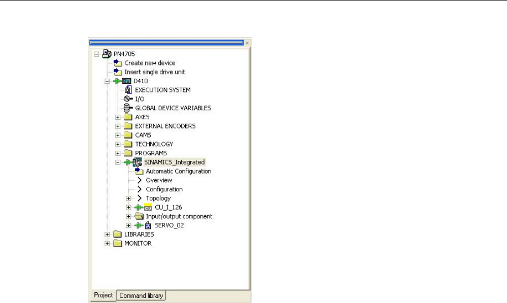This screenshot has width=507, height=303.
Task: Expand the AXES folder
Action: [118, 117]
